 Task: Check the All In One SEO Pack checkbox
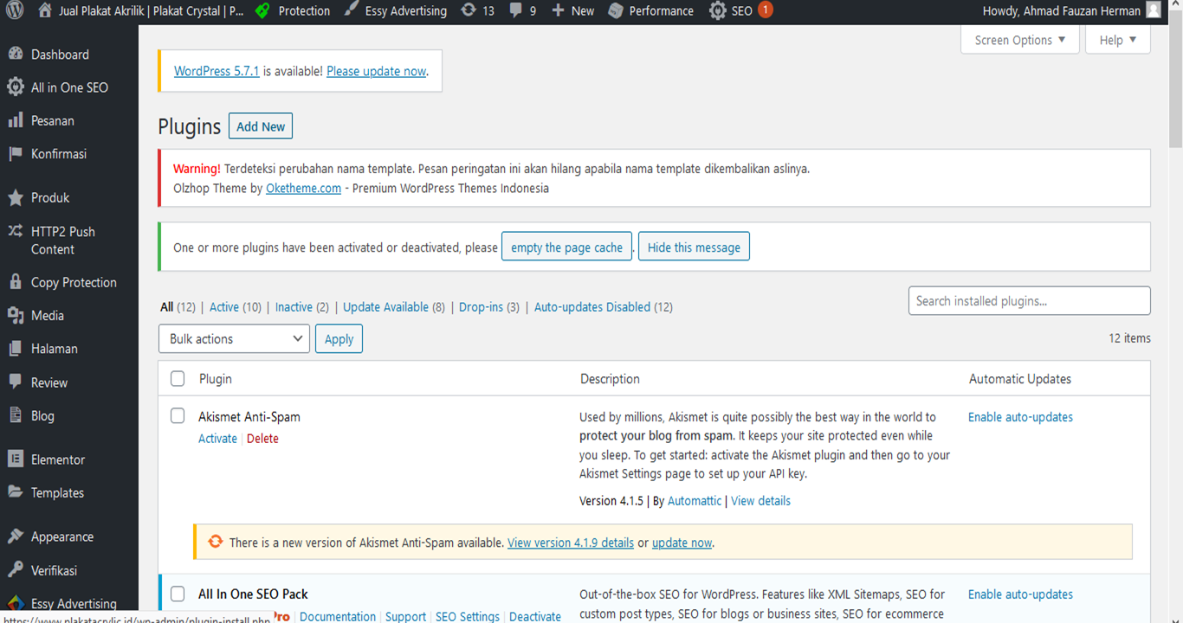coord(178,594)
